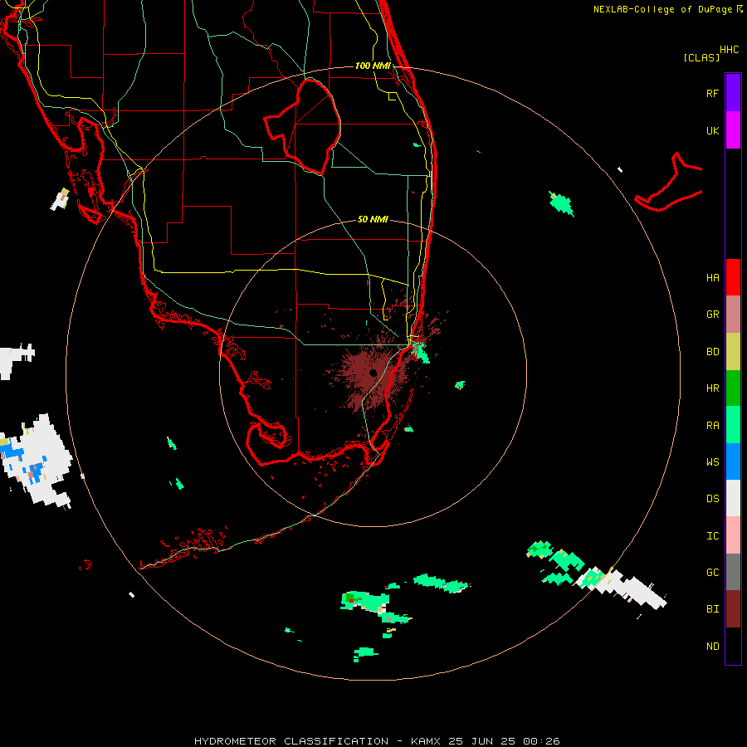Click the HR dark green legend color

[733, 388]
